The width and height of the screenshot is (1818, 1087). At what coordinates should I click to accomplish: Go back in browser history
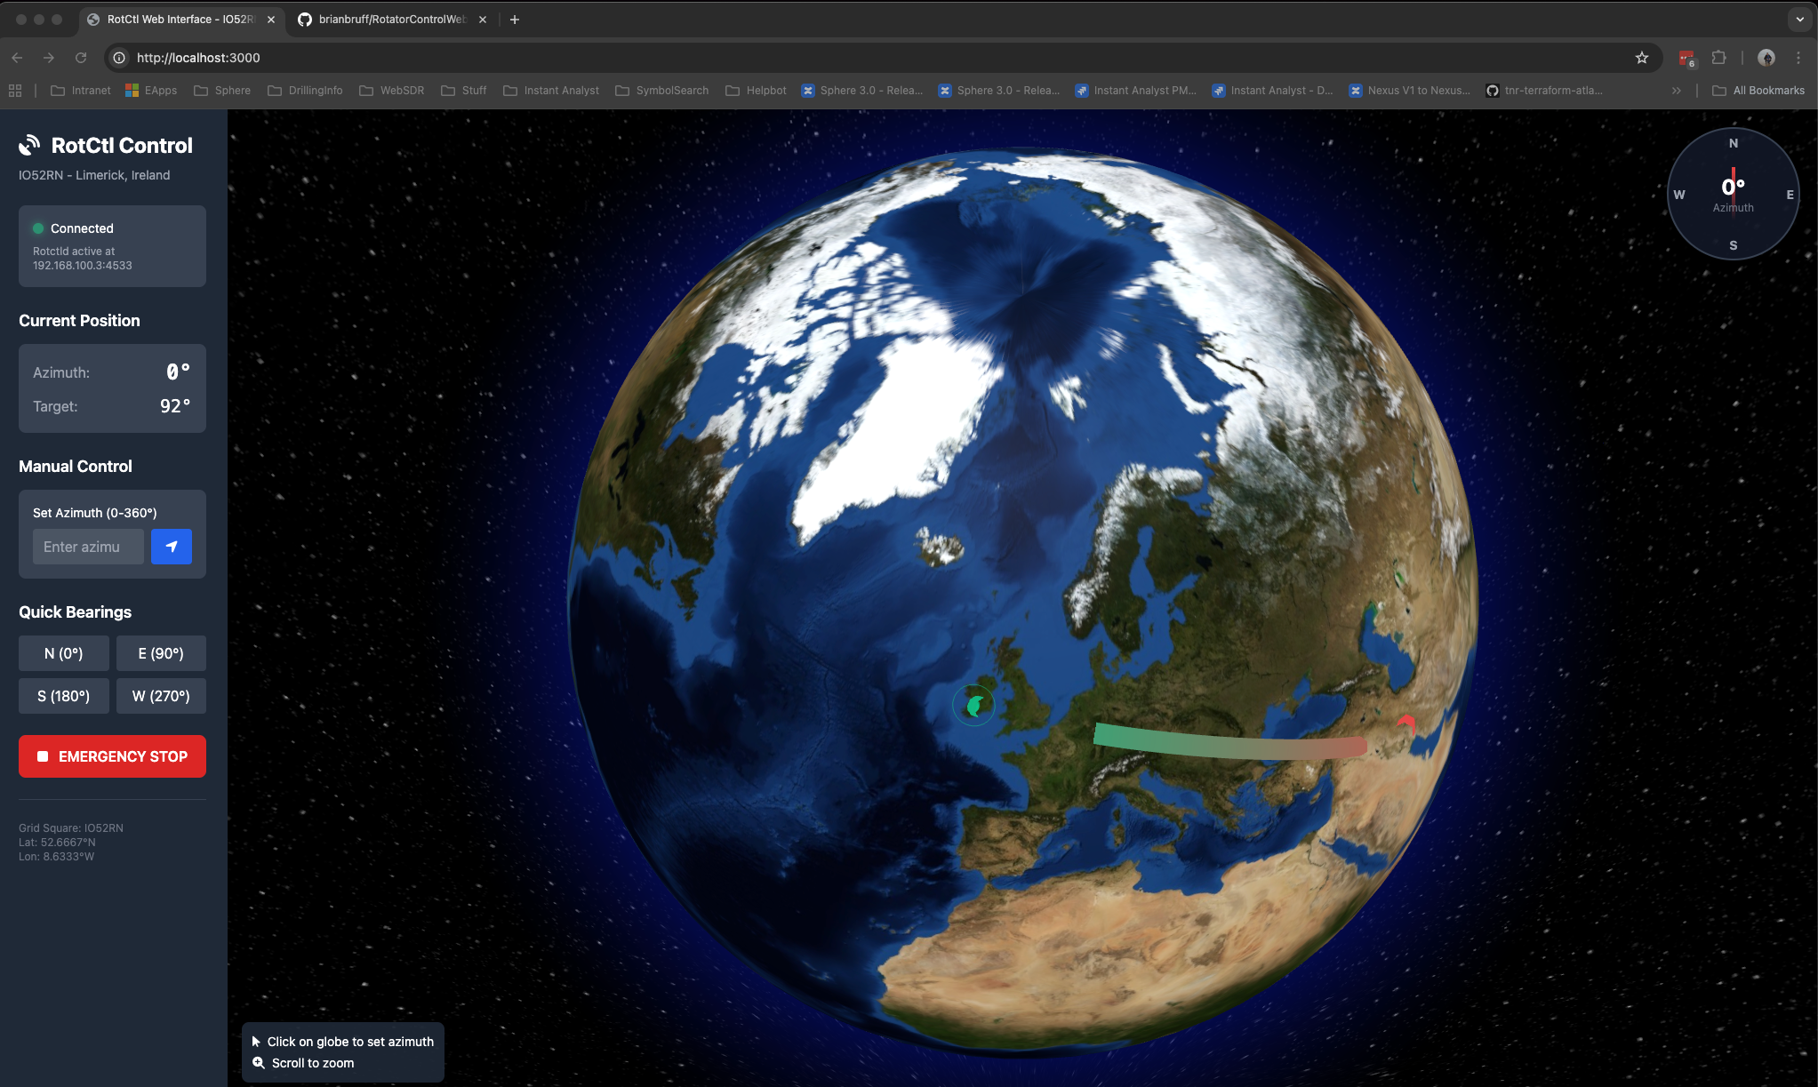click(x=17, y=58)
